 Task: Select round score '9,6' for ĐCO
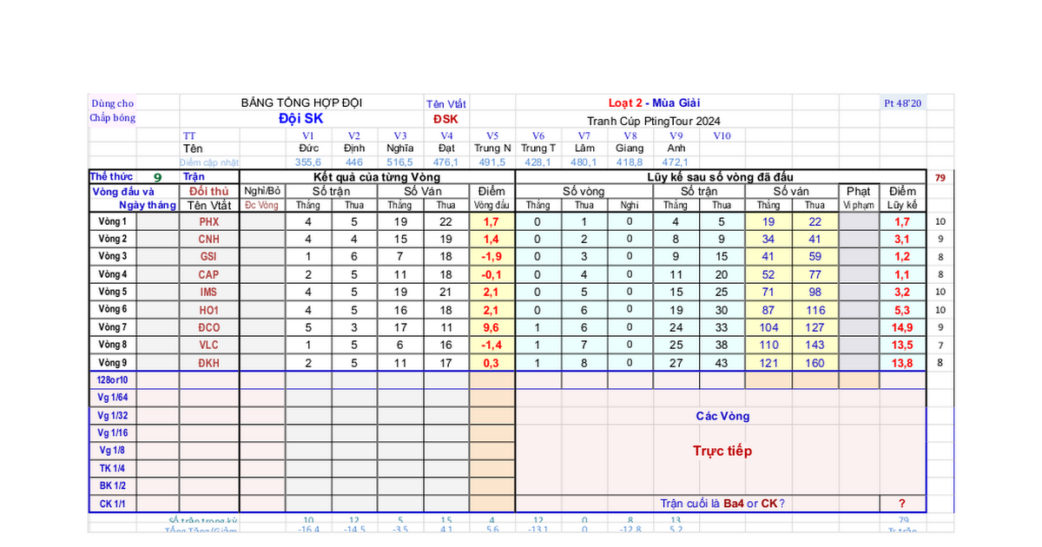click(491, 327)
